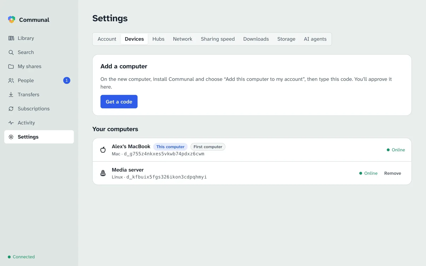Viewport: 426px width, 266px height.
Task: Click the Add a computer heading
Action: coord(124,66)
